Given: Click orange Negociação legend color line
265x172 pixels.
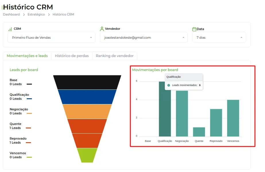Looking at the screenshot, I should click(x=29, y=114).
